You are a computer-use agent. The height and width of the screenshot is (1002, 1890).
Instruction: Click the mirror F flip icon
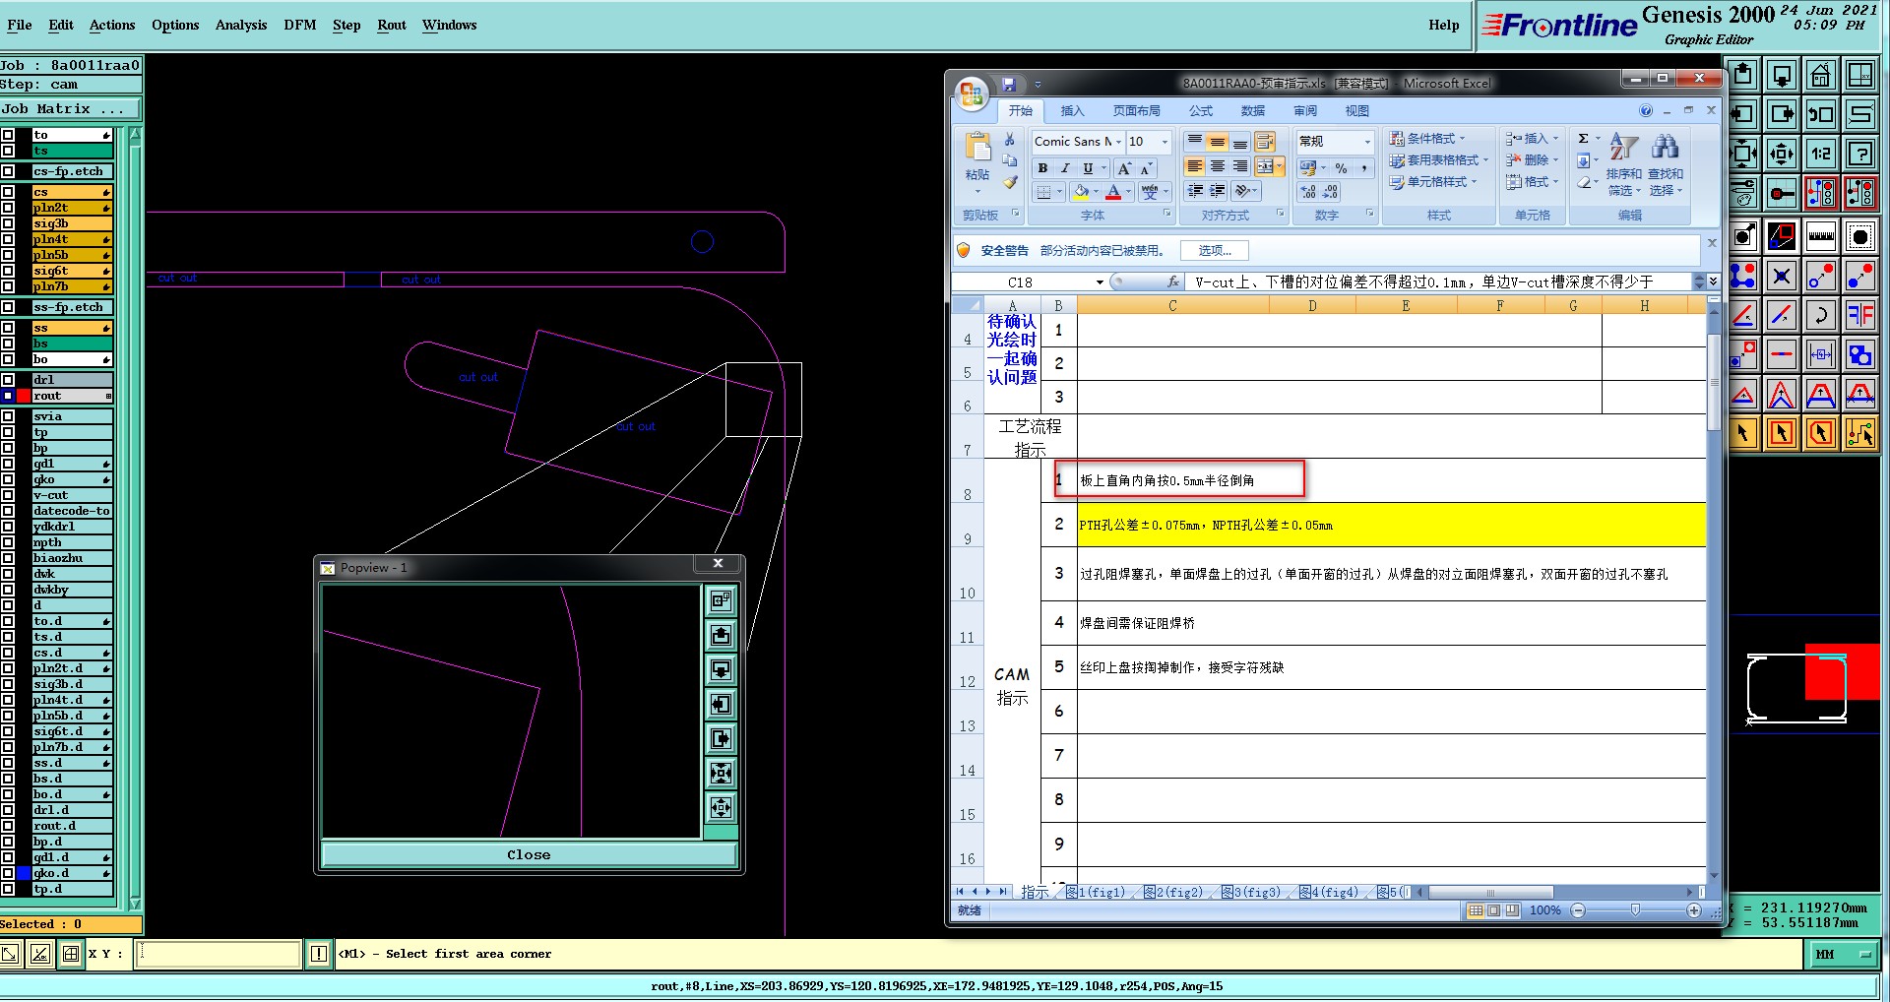point(1860,315)
